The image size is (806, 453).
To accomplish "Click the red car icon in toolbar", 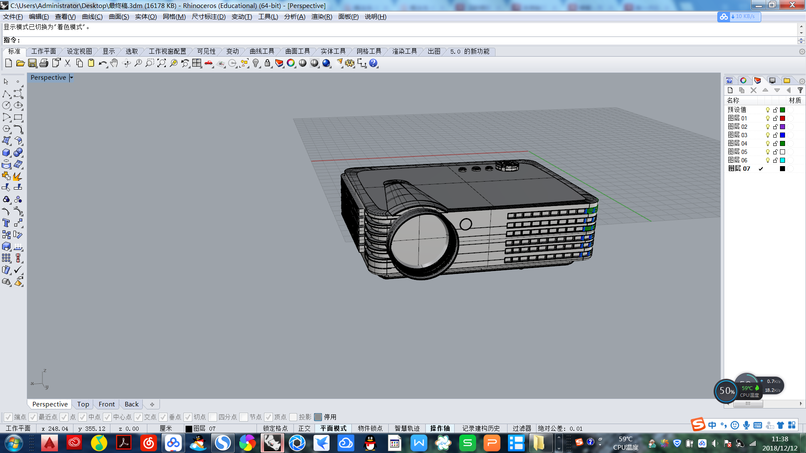I will tap(209, 63).
